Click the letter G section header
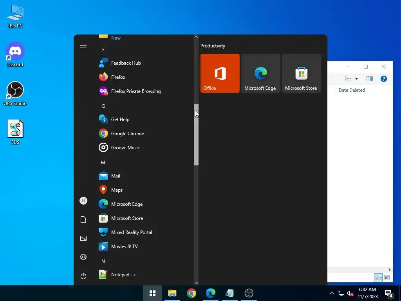Viewport: 401px width, 301px height. tap(103, 106)
